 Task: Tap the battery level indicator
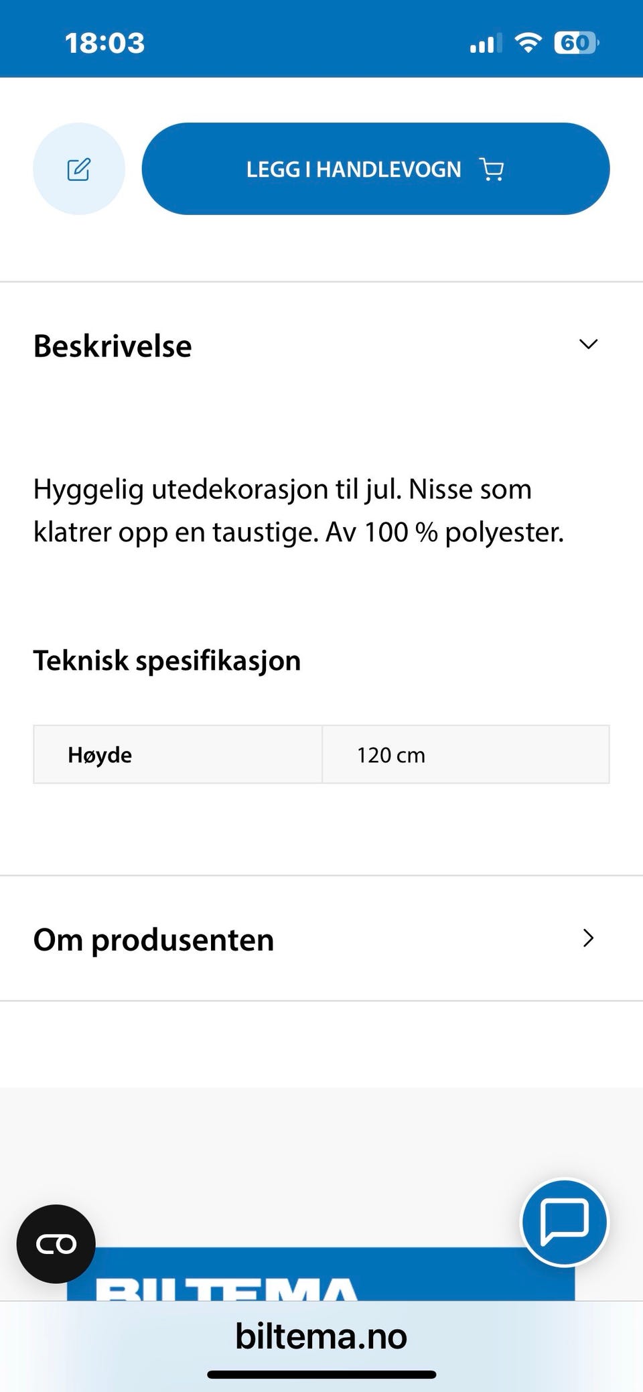(576, 43)
